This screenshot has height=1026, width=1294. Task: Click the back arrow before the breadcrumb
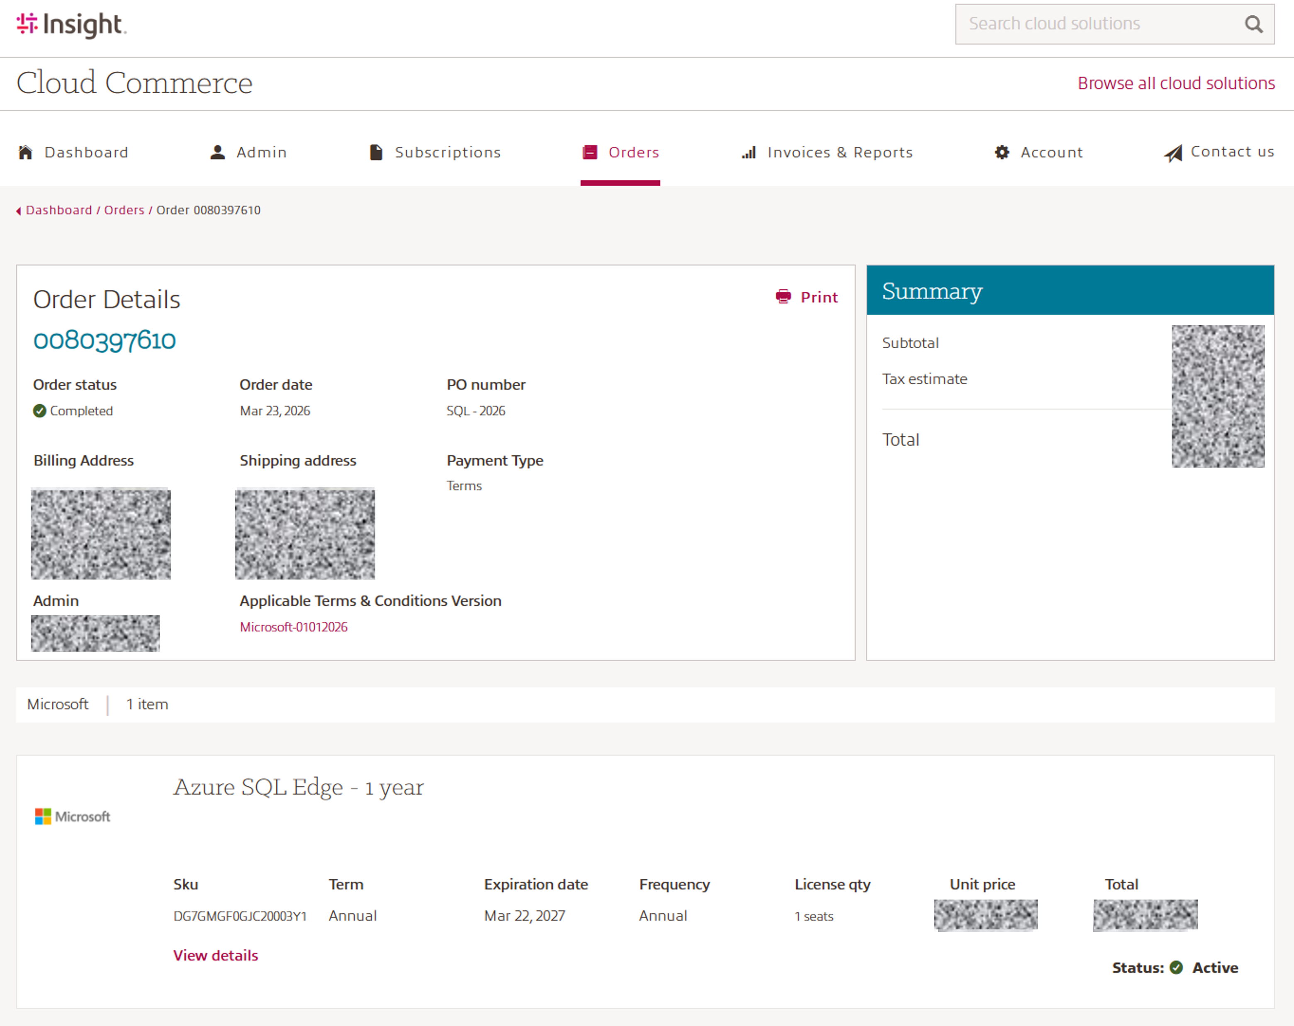pyautogui.click(x=19, y=211)
